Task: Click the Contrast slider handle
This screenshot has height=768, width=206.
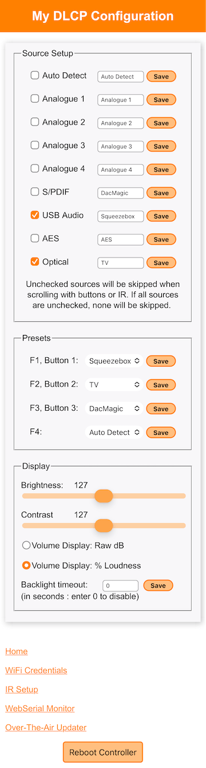Action: [x=104, y=525]
